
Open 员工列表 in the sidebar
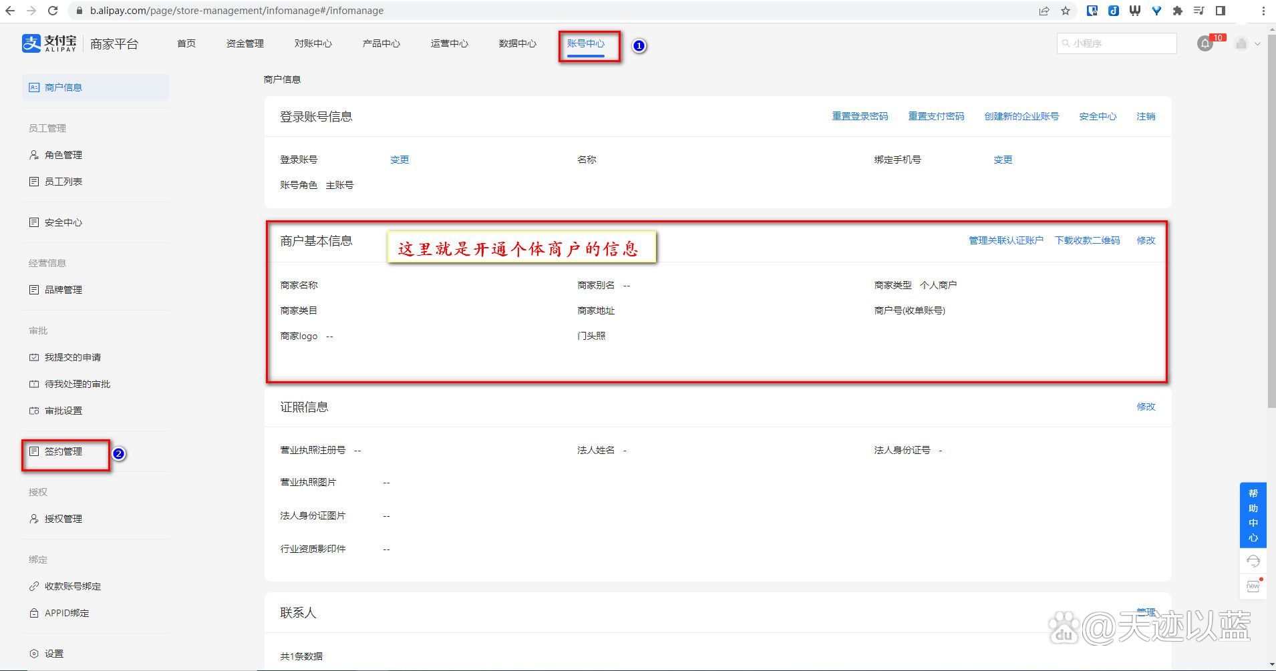point(63,182)
